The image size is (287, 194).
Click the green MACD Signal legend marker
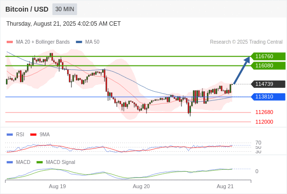pyautogui.click(x=39, y=162)
